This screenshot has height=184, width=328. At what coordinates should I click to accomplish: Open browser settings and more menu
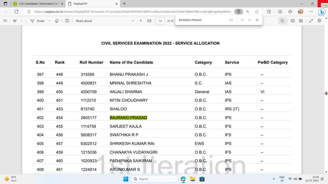pyautogui.click(x=311, y=11)
